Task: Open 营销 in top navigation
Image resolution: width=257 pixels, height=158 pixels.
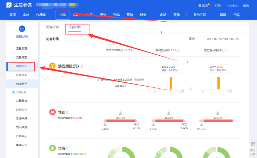Action: 130,15
